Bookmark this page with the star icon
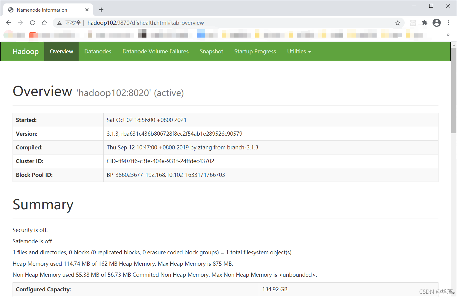 (398, 23)
